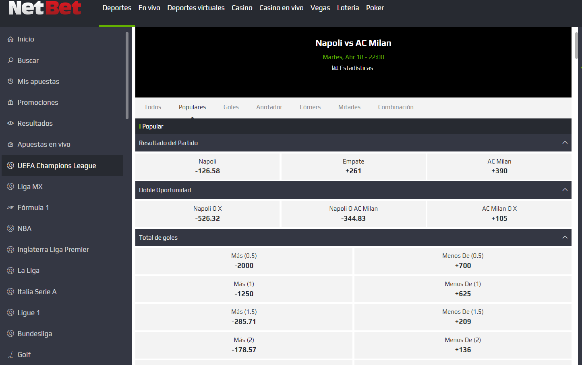The height and width of the screenshot is (365, 582).
Task: Click the Italia Serie A ball icon
Action: [10, 292]
